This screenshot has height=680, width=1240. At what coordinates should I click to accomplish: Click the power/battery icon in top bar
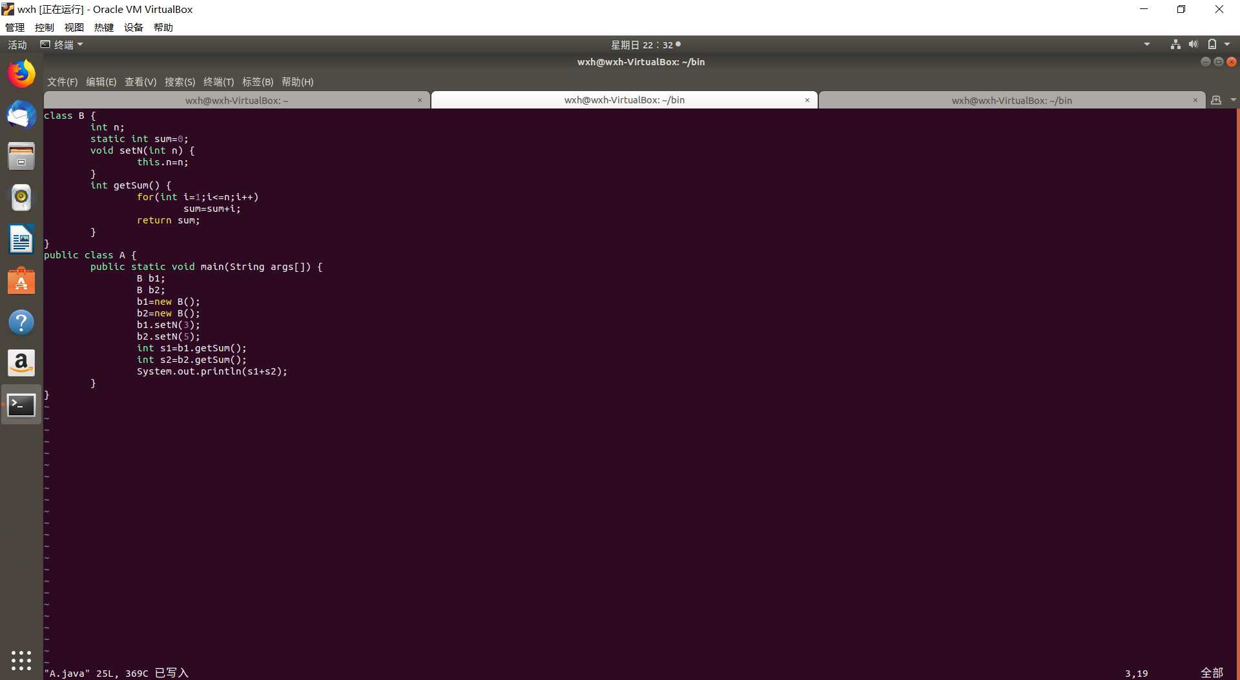[1212, 45]
